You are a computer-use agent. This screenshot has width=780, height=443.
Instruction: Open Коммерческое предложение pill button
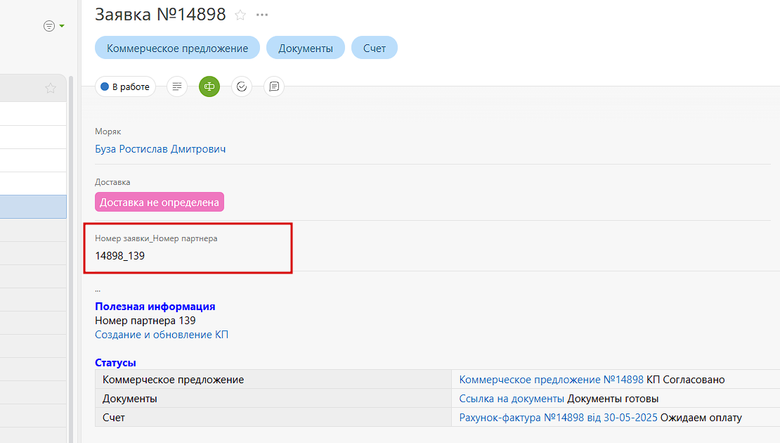(177, 48)
